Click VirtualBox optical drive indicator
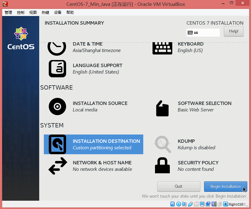Viewport: 251px width, 209px height. click(x=178, y=204)
